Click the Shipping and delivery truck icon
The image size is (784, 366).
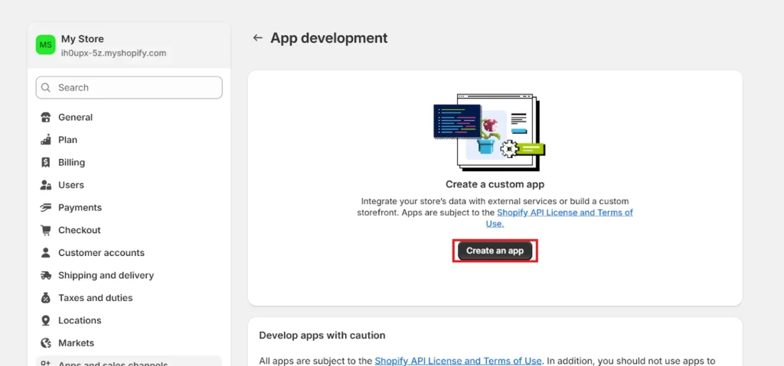click(45, 275)
